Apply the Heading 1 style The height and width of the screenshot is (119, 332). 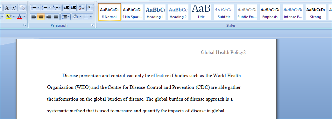pyautogui.click(x=155, y=12)
